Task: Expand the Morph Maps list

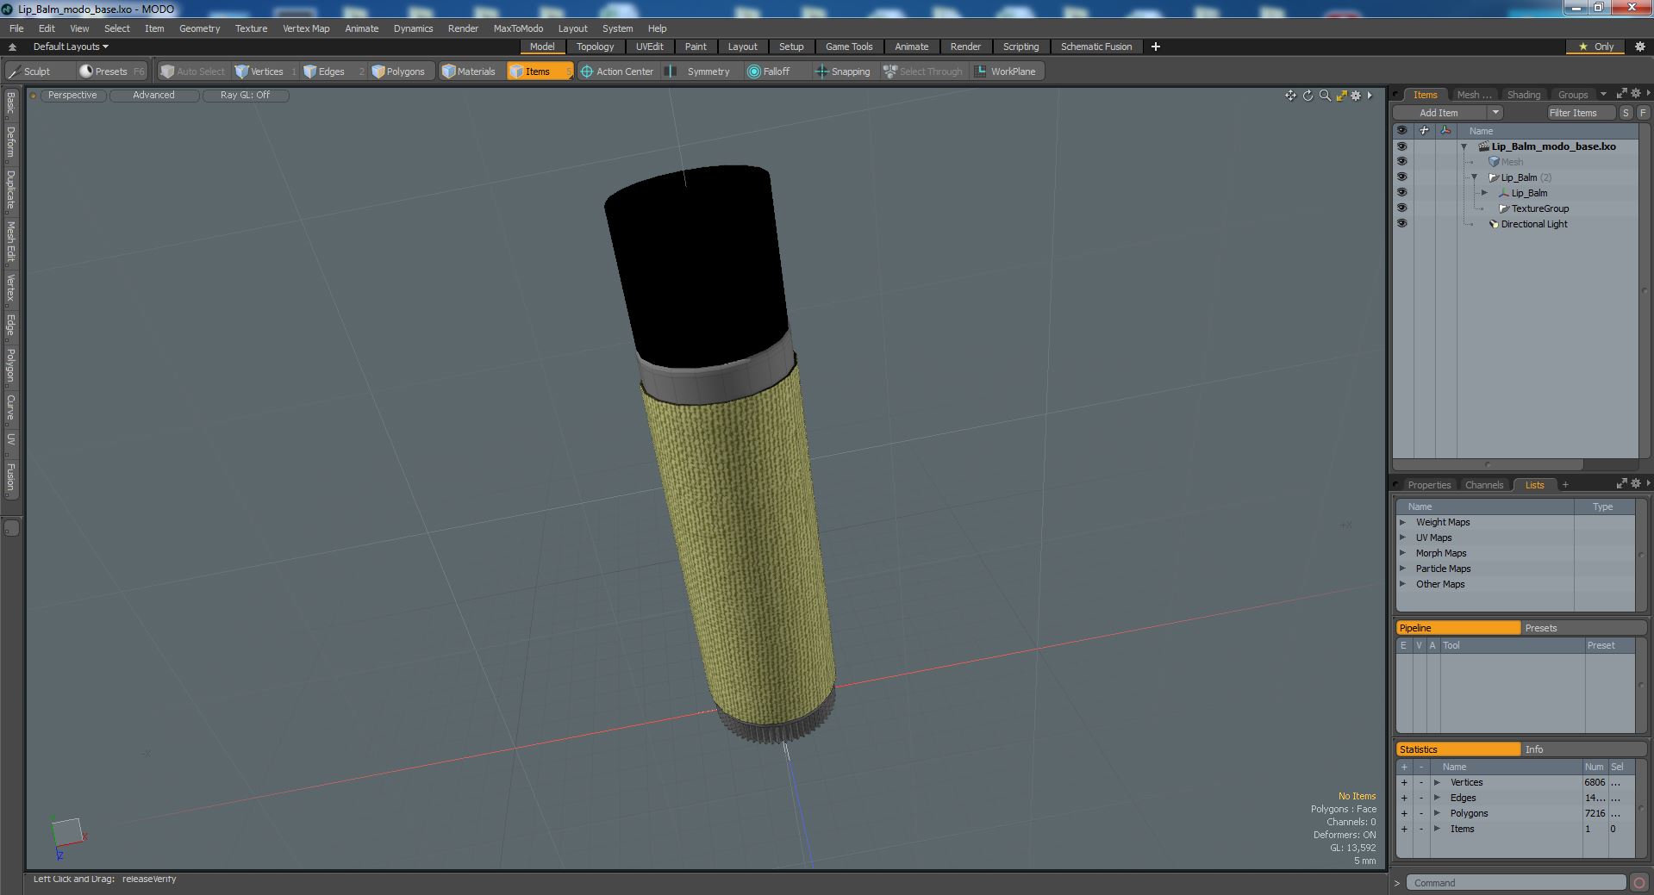Action: 1403,553
